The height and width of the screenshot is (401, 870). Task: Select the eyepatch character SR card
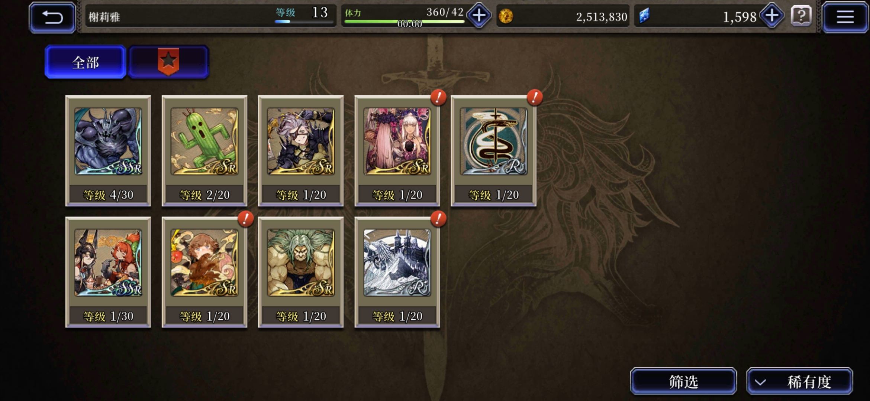(301, 151)
